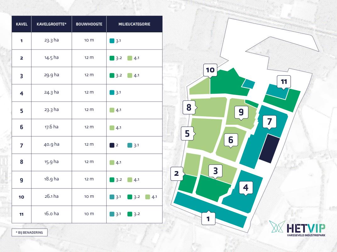Click map marker number 5
337x252 pixels.
click(187, 134)
